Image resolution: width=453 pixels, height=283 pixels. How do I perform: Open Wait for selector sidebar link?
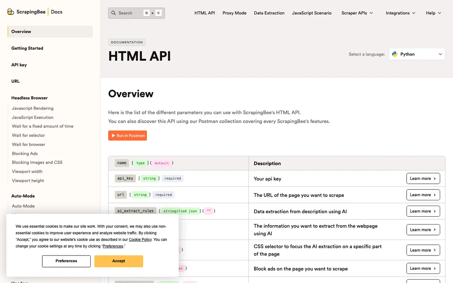point(28,135)
